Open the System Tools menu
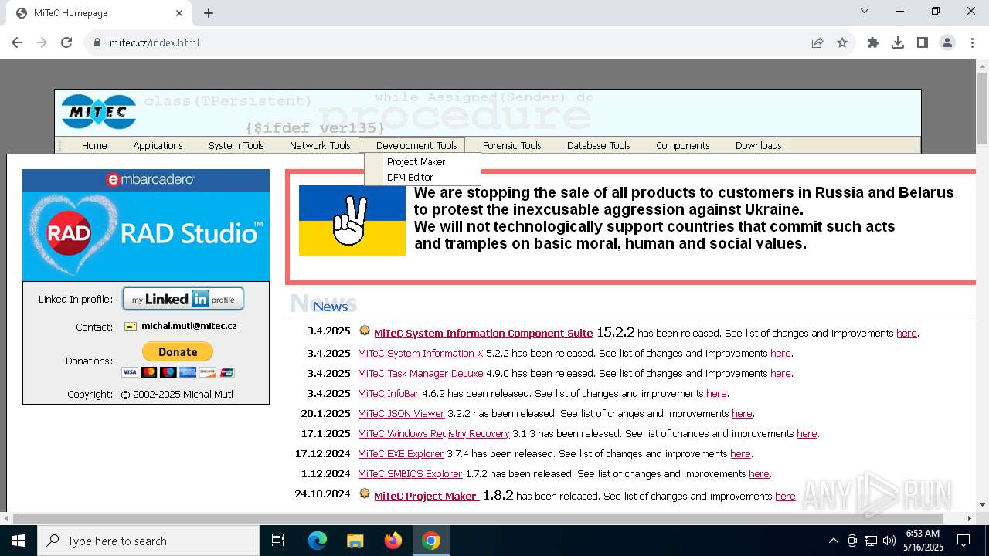This screenshot has height=556, width=989. [236, 145]
